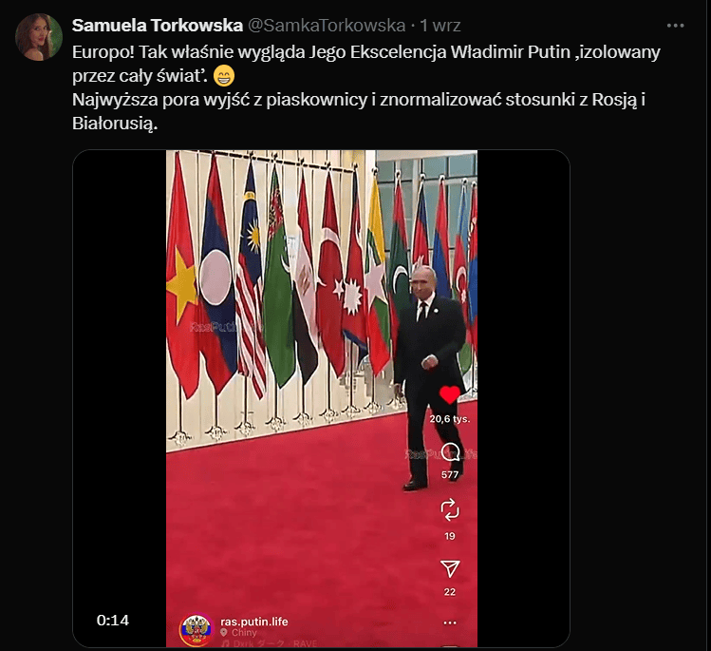Click the 577 comments count
The height and width of the screenshot is (651, 711).
[x=450, y=475]
